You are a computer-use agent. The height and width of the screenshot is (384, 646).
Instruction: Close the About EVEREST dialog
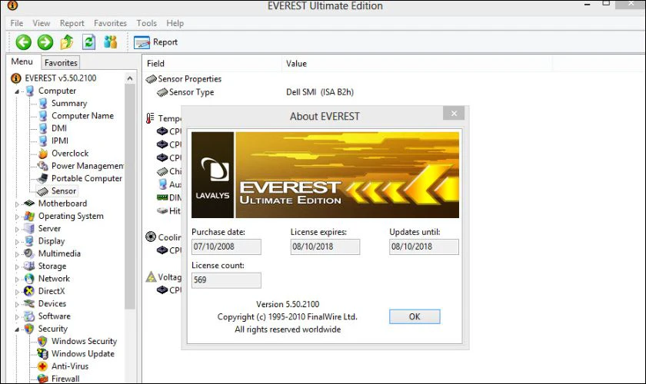point(454,113)
